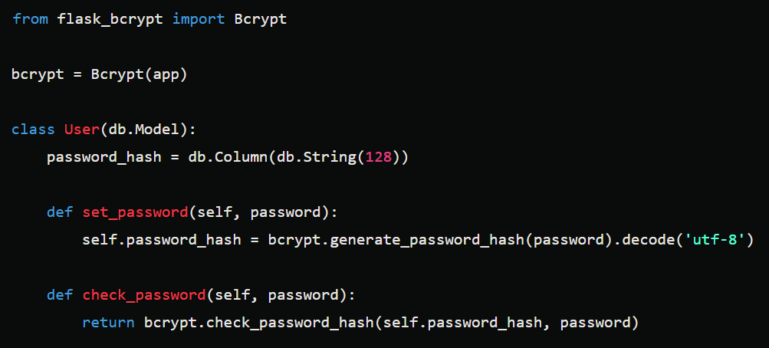
Task: Click the number 128
Action: point(379,157)
